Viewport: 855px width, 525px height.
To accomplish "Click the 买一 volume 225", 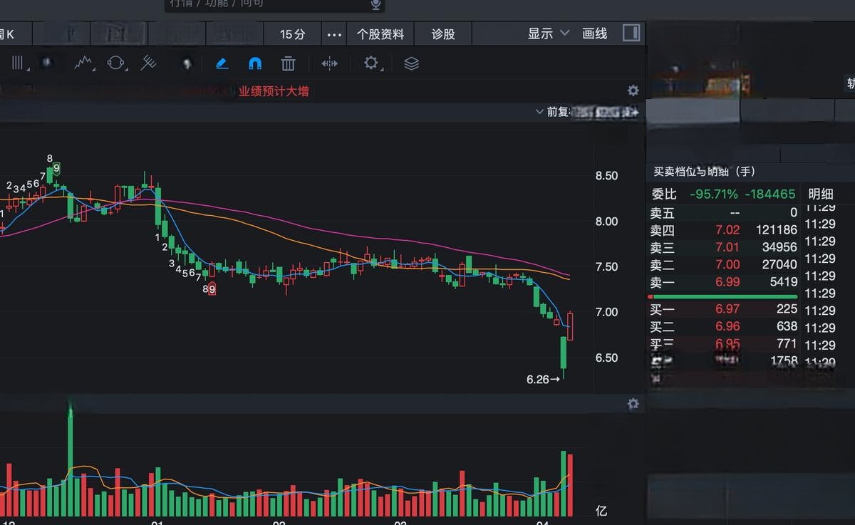I will 787,309.
